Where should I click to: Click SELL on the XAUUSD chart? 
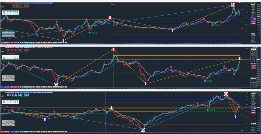pos(255,63)
